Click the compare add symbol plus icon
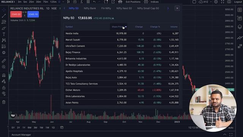 click(75, 2)
